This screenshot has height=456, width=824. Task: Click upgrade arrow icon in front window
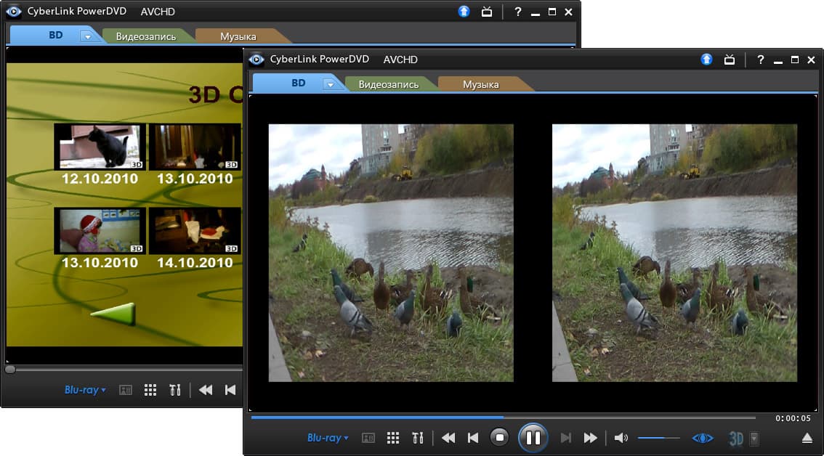(x=707, y=60)
